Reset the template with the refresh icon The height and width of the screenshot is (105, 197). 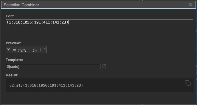104,66
